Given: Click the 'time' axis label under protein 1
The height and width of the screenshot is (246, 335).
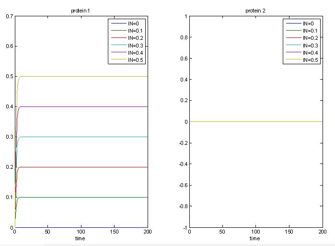Looking at the screenshot, I should 81,238.
